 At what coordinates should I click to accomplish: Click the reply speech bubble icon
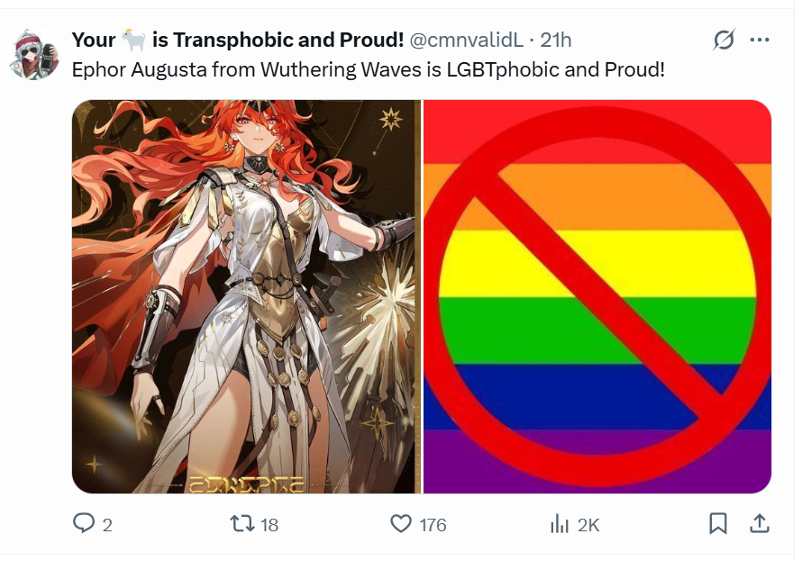[x=84, y=523]
